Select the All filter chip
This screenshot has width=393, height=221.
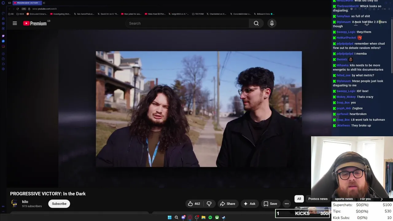click(299, 199)
